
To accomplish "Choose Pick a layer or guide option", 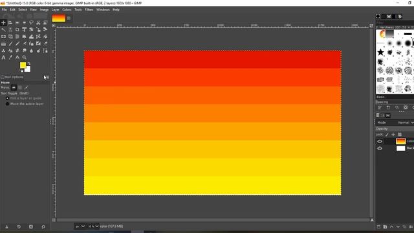I will [x=23, y=98].
